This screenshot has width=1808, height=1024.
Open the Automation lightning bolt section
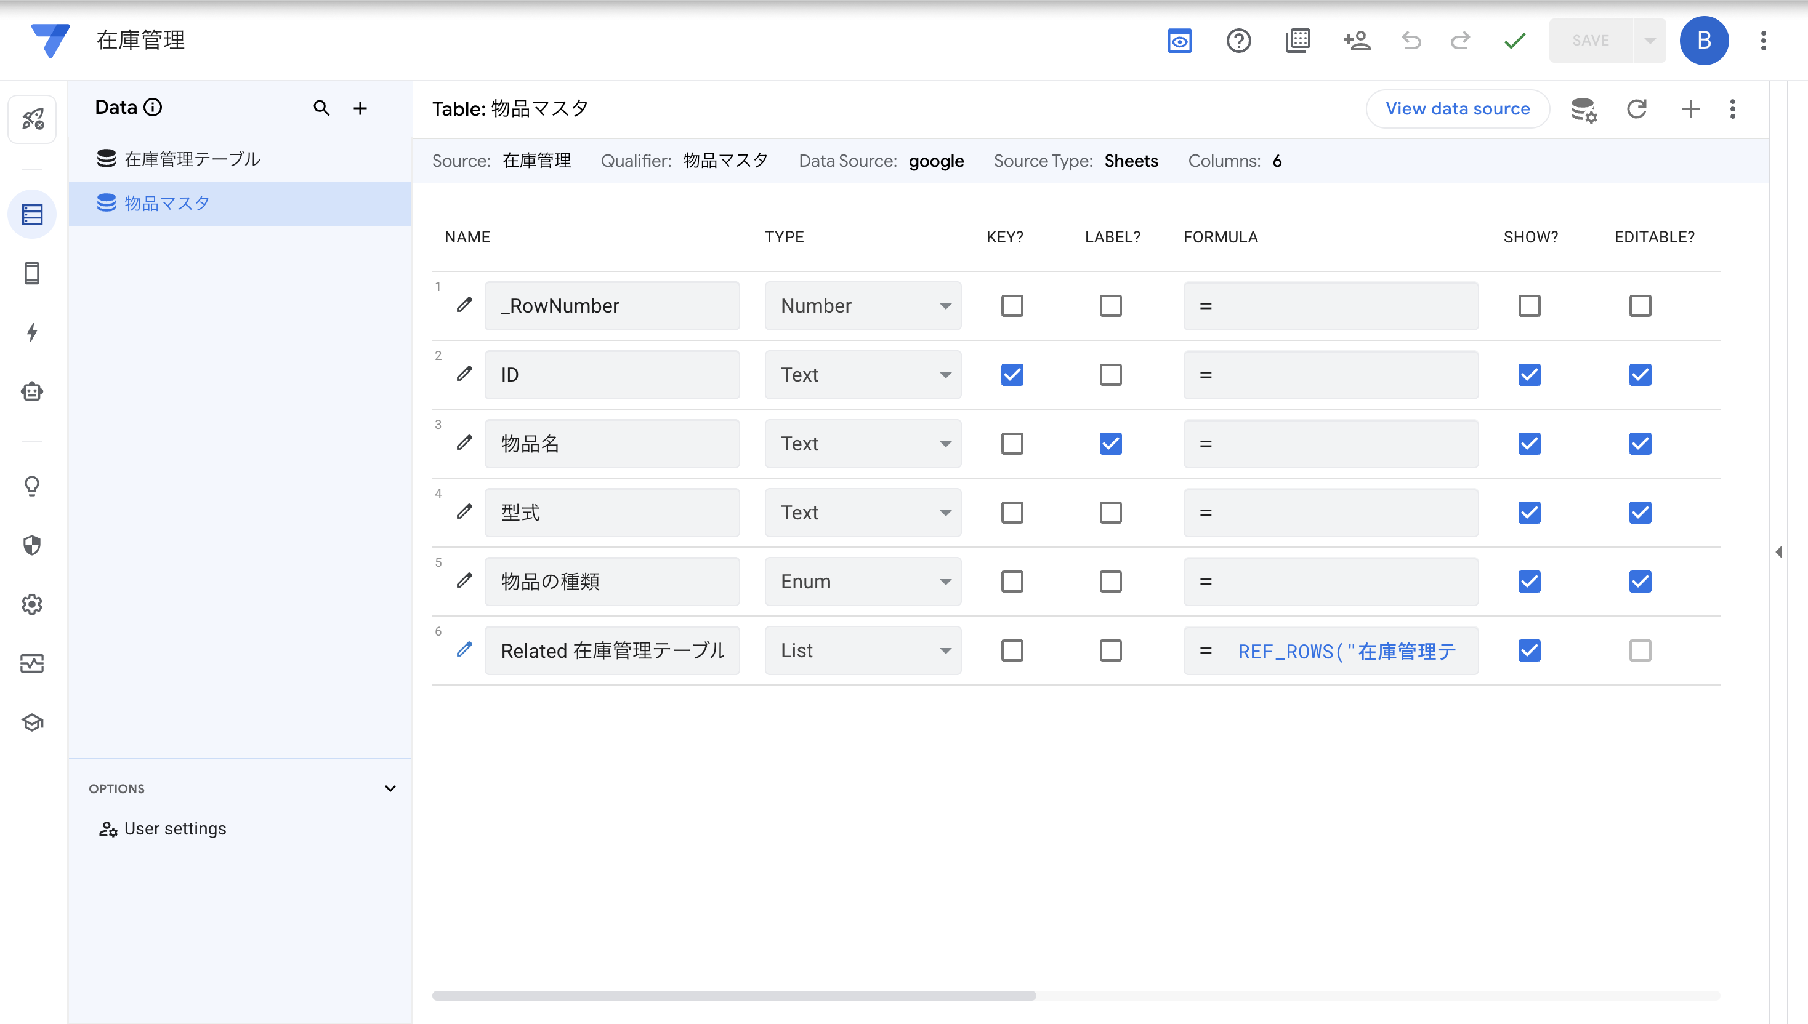31,332
